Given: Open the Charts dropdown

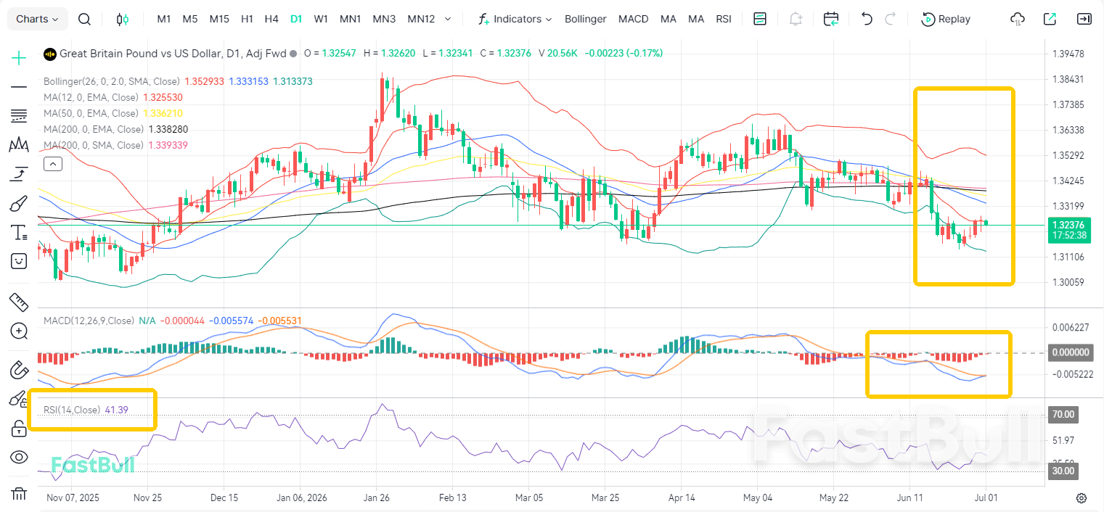Looking at the screenshot, I should pyautogui.click(x=38, y=19).
